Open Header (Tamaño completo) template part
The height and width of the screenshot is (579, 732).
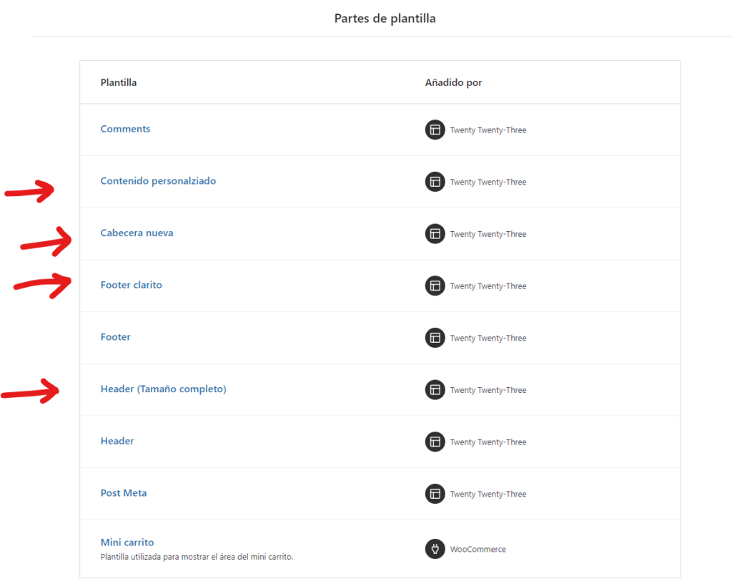164,389
